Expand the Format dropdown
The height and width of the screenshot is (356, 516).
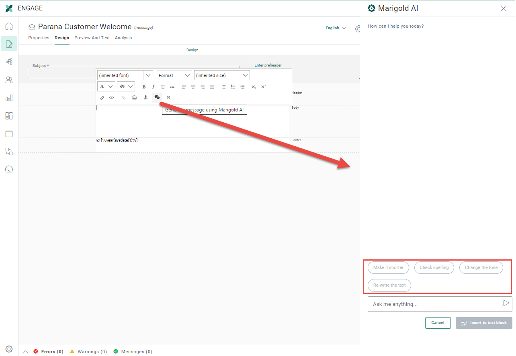pyautogui.click(x=174, y=75)
